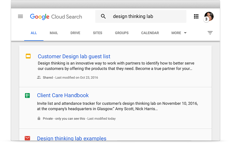Click the search magnifier icon
This screenshot has height=143, width=231.
click(103, 16)
